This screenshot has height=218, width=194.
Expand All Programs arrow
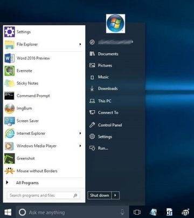(7, 182)
